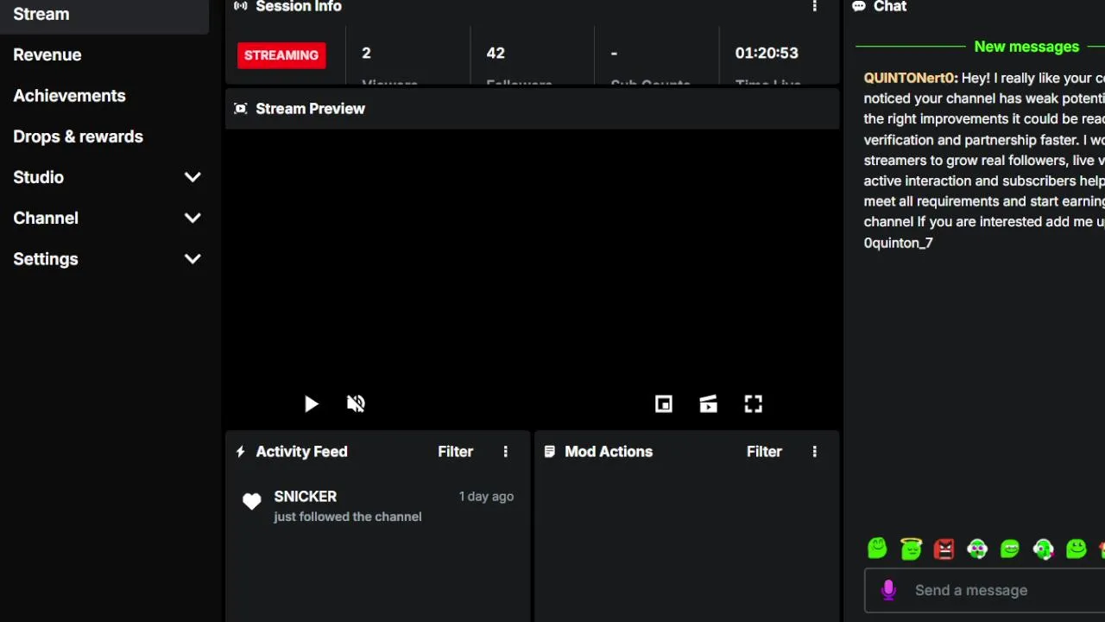Insert the side-facing green headset emote
This screenshot has width=1105, height=622.
(1043, 549)
